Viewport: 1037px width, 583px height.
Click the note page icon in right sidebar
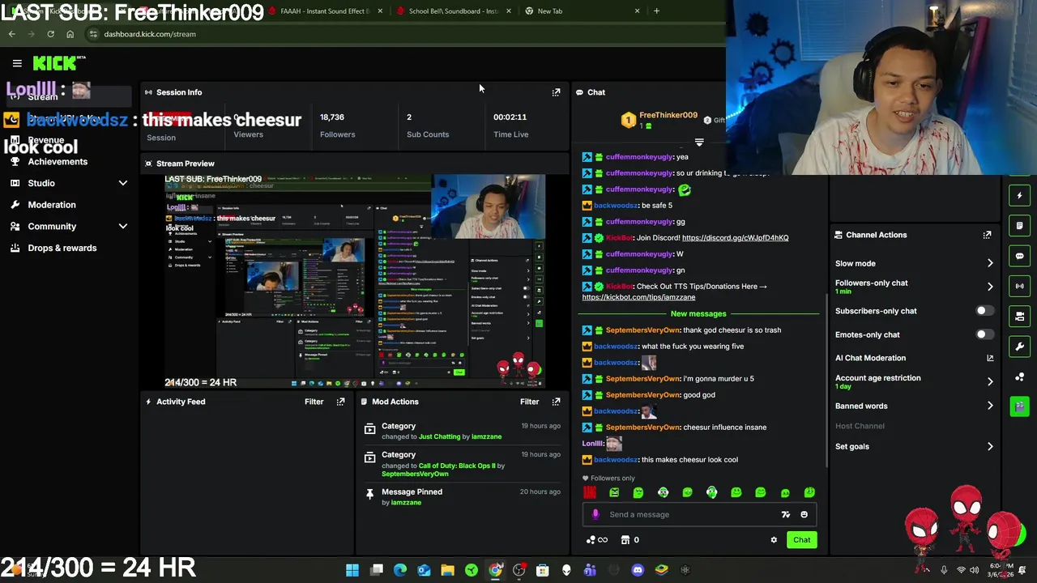click(1019, 226)
